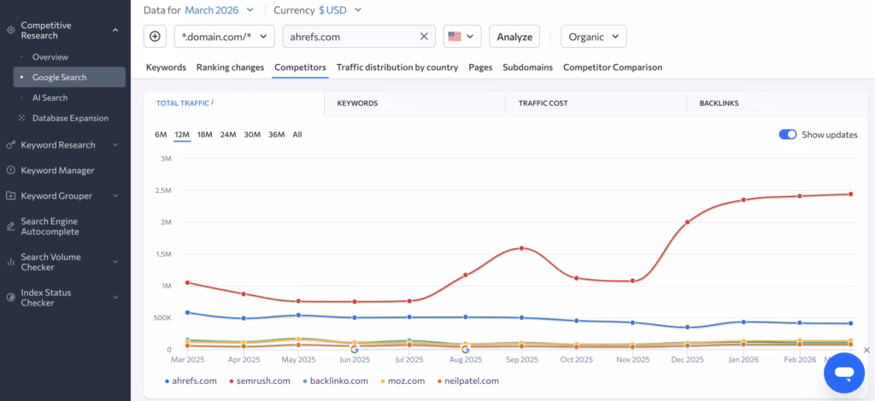
Task: Open the blue chat widget button
Action: pyautogui.click(x=845, y=373)
